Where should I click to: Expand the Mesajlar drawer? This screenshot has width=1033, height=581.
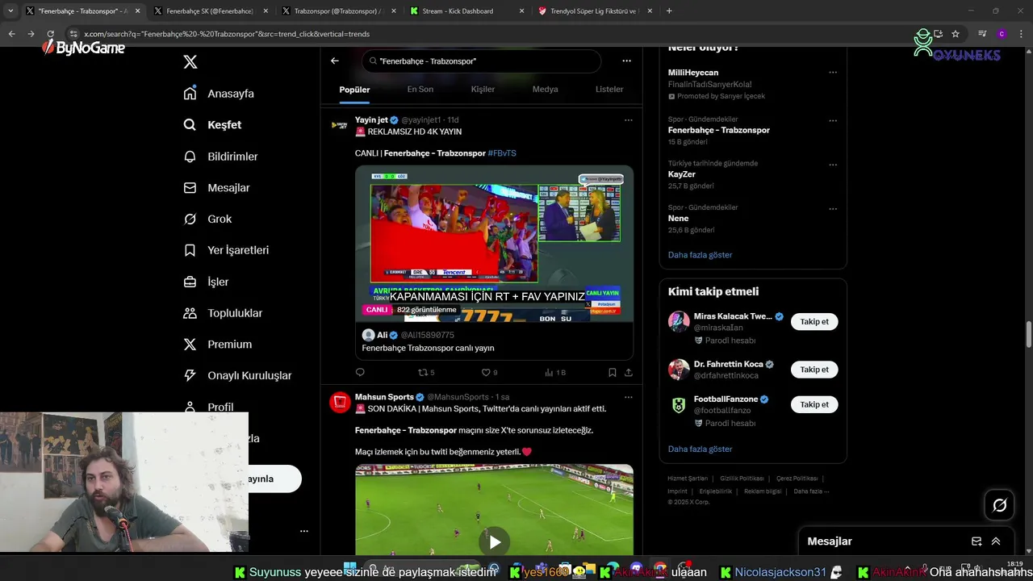point(996,541)
